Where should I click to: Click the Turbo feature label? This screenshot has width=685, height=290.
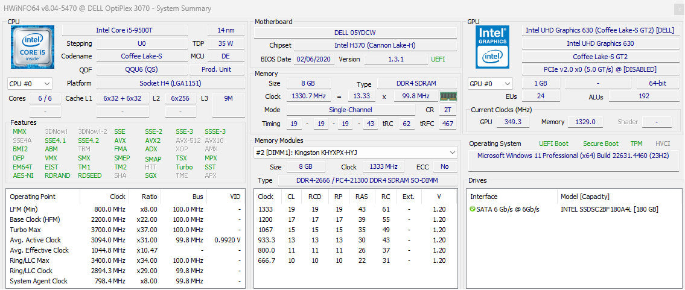184,167
